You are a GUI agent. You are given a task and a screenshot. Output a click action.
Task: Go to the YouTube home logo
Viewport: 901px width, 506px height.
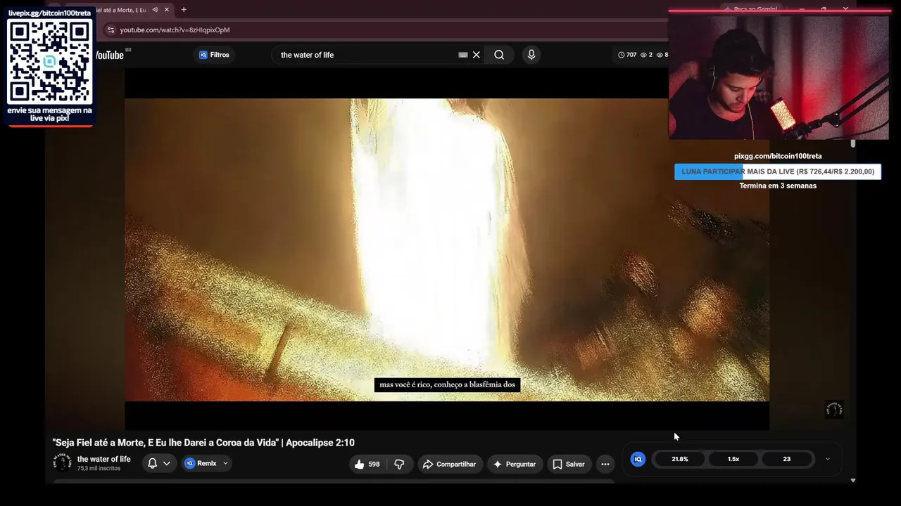(x=109, y=55)
